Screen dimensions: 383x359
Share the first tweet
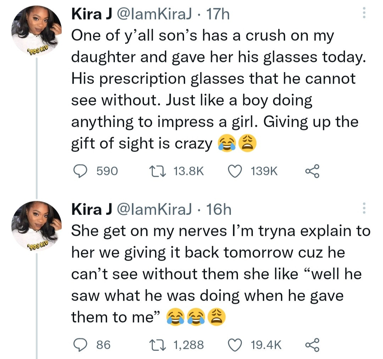[x=313, y=171]
